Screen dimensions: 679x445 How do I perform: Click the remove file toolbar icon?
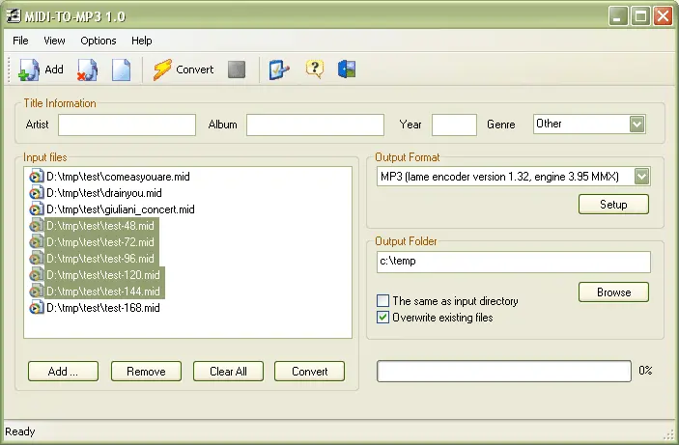pos(88,70)
